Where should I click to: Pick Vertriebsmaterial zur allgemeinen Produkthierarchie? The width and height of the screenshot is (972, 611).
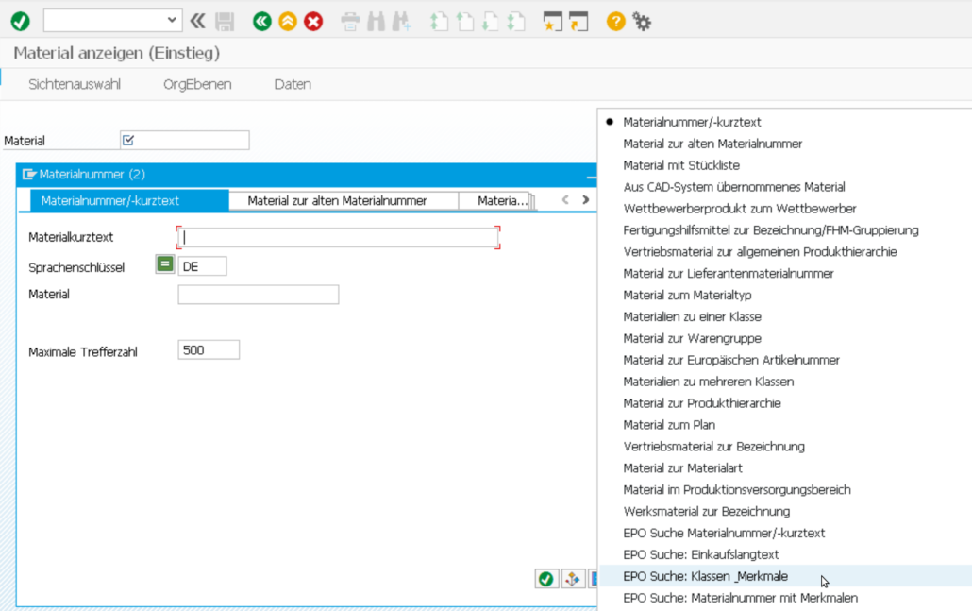click(x=760, y=252)
